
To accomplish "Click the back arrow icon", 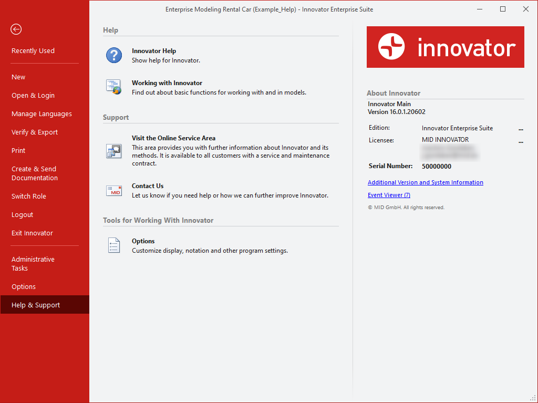I will tap(16, 29).
